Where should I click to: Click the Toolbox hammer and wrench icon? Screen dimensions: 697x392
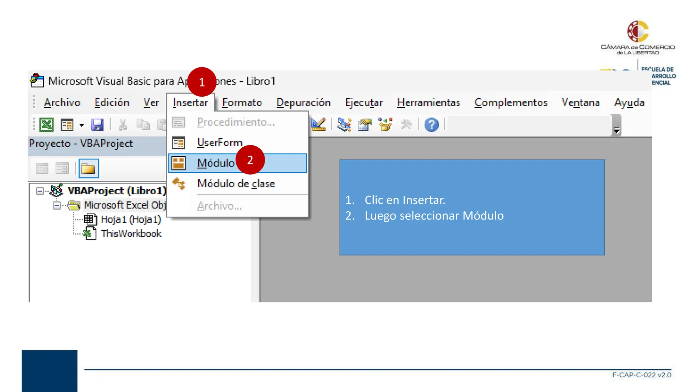point(406,125)
